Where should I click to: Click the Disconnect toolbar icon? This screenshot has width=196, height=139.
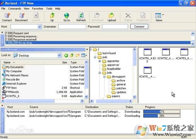click(21, 17)
